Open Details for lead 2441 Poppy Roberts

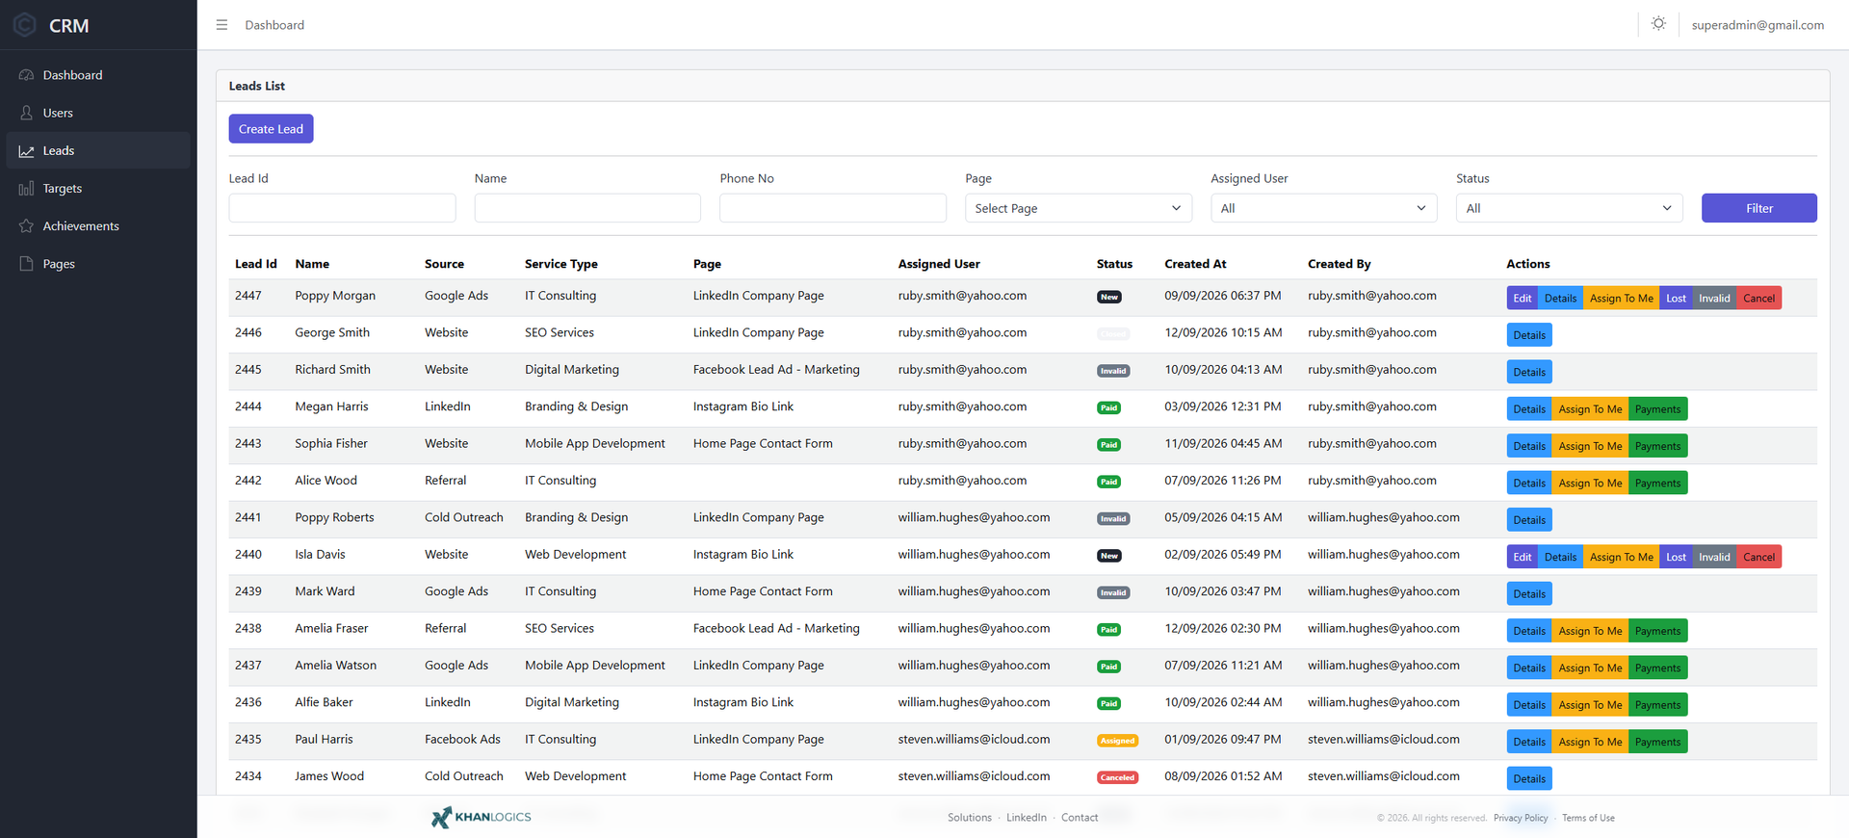1529,520
